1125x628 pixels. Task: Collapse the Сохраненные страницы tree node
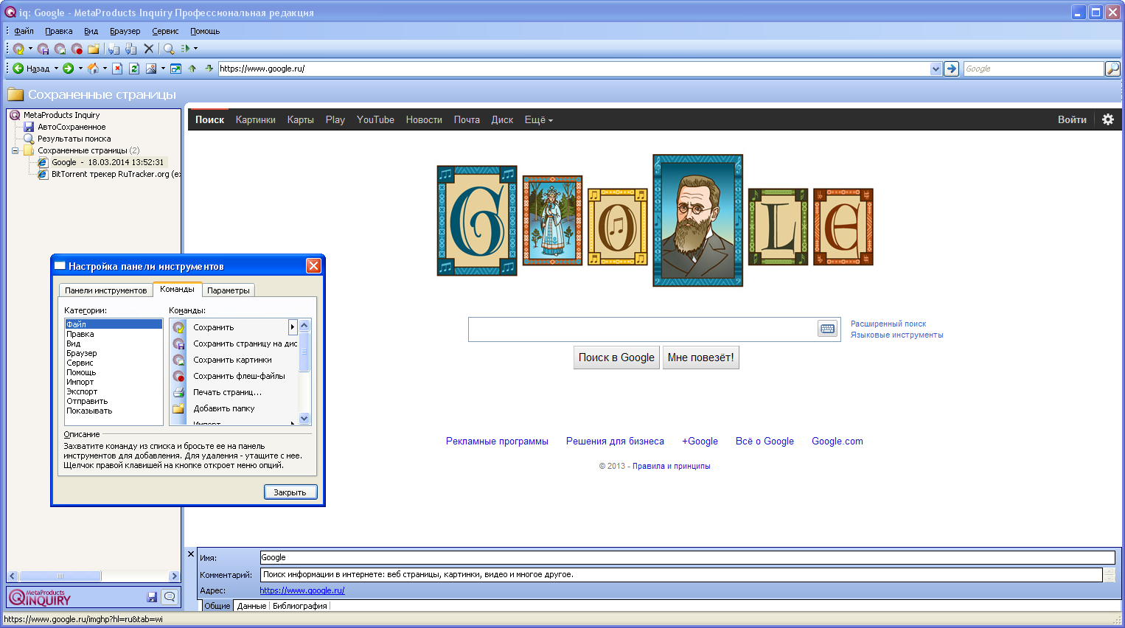point(15,150)
